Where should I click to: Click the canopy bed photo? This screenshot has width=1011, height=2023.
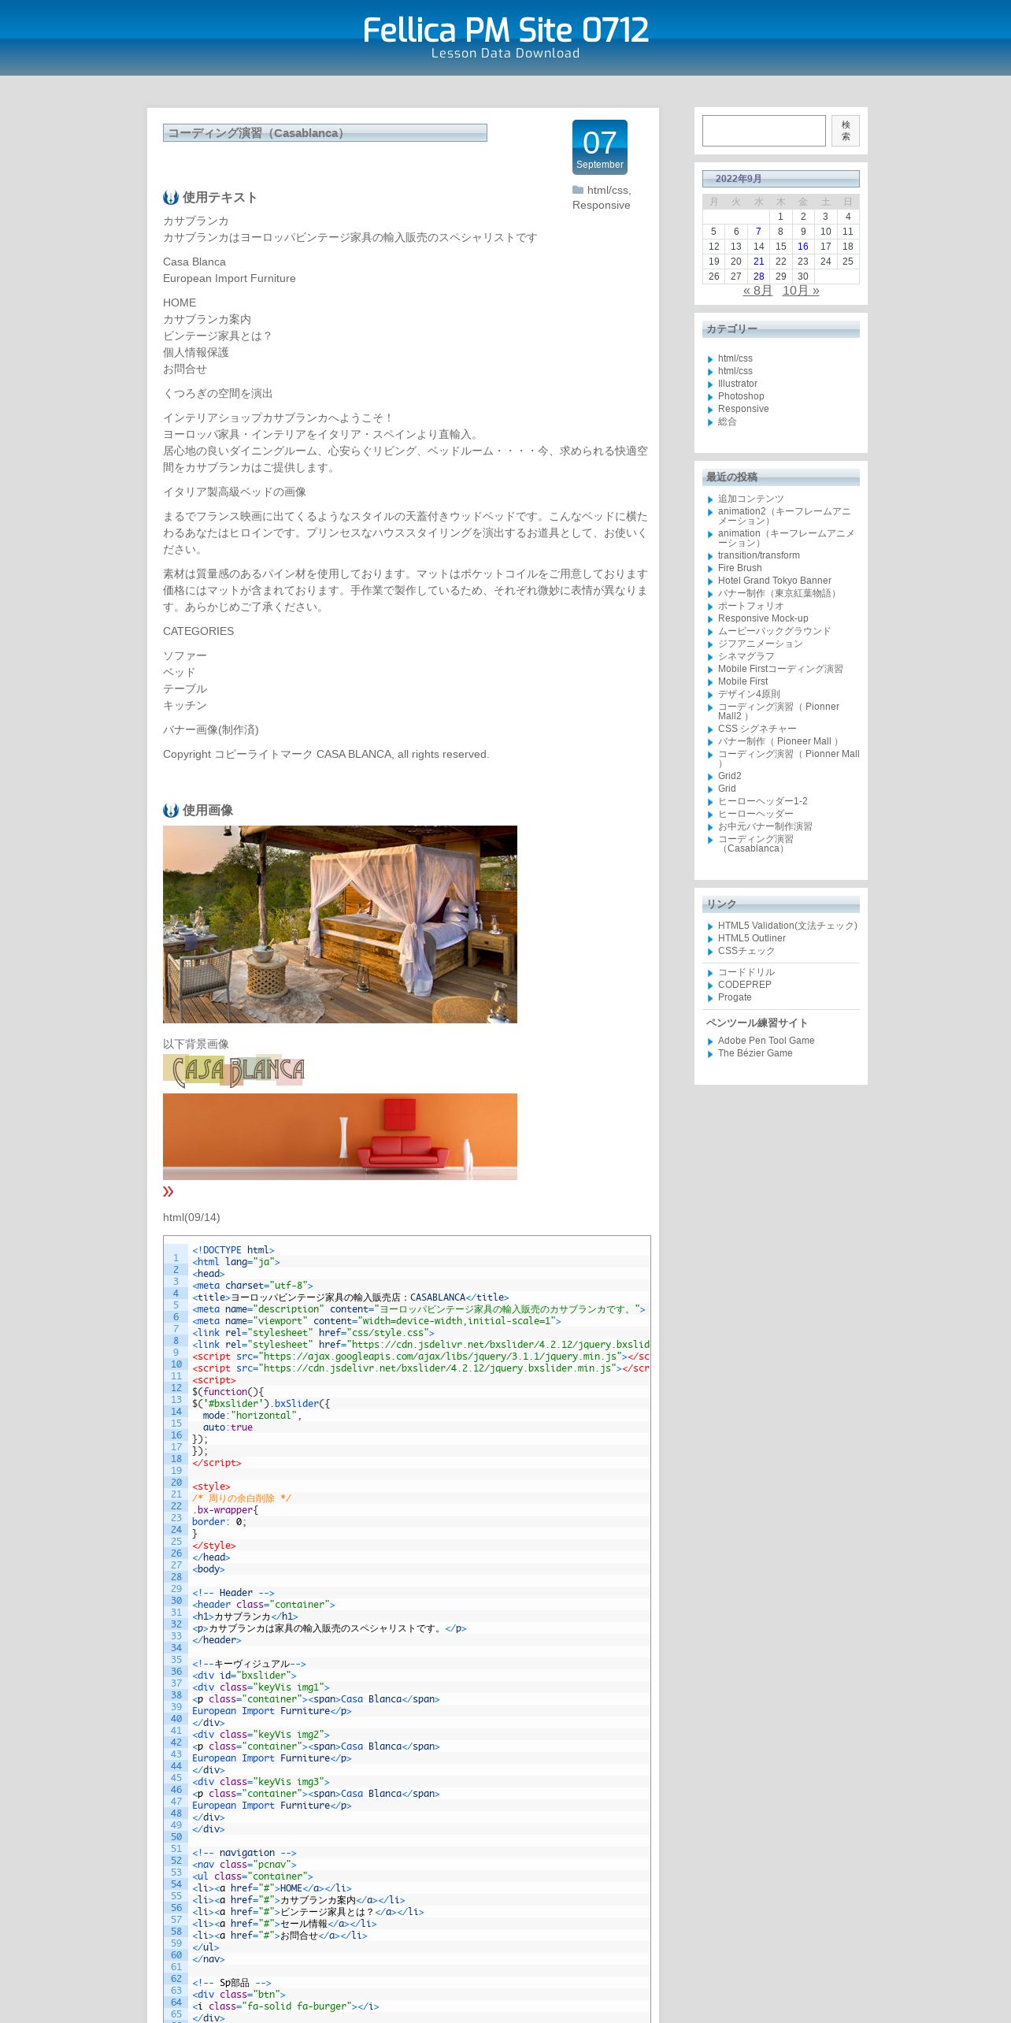(340, 924)
